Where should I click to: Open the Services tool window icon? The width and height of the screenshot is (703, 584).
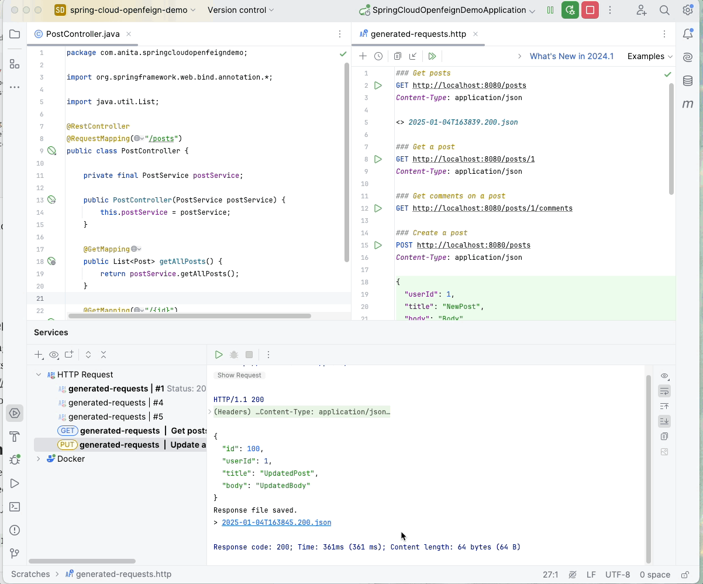coord(15,413)
